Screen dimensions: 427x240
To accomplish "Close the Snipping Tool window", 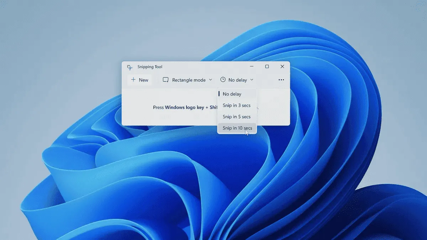I will coord(282,66).
